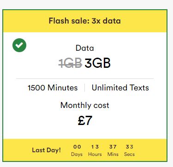Click the Mins label in the countdown

[113, 154]
